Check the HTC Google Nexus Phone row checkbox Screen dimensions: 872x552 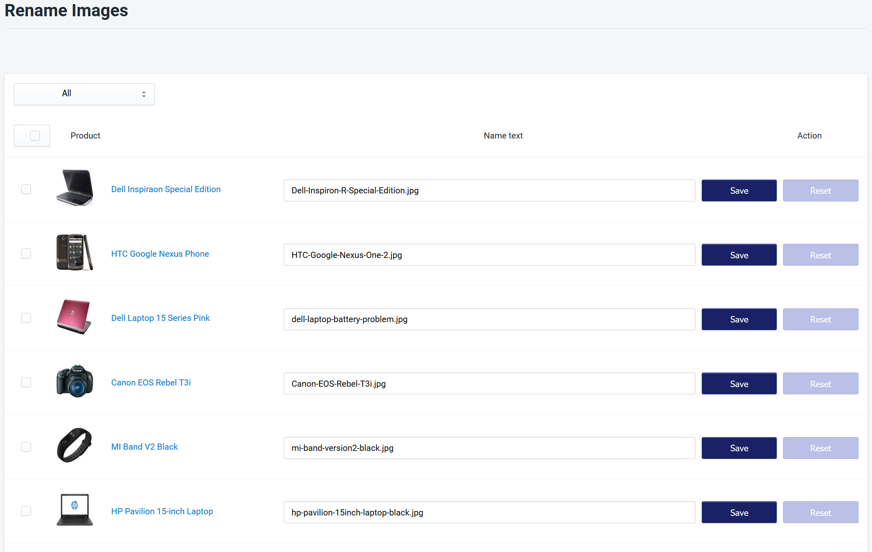(x=26, y=254)
